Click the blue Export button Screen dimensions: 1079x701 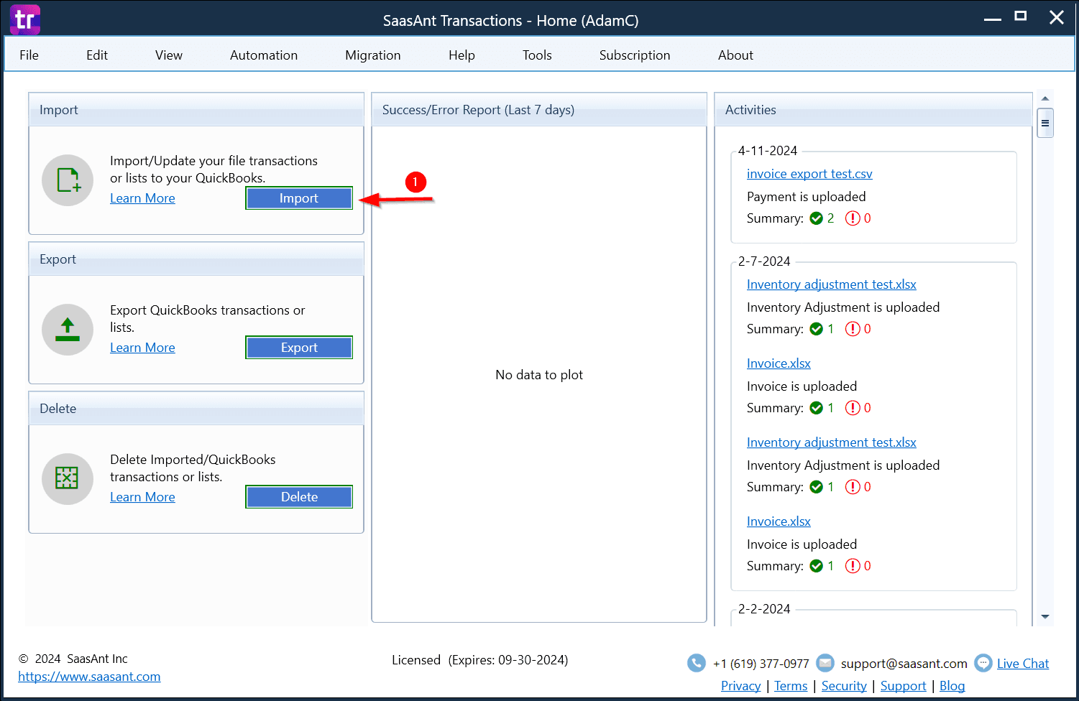click(299, 348)
